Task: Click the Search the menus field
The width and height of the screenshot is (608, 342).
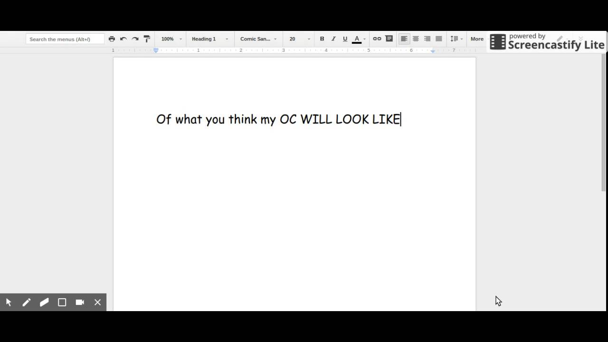Action: [65, 39]
